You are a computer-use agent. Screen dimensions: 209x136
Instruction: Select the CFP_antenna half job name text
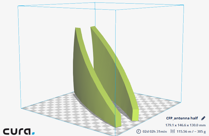pos(182,118)
